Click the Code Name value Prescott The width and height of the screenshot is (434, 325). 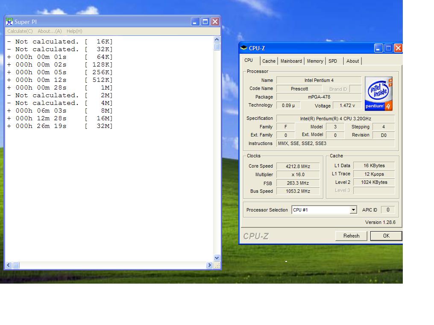click(x=299, y=89)
